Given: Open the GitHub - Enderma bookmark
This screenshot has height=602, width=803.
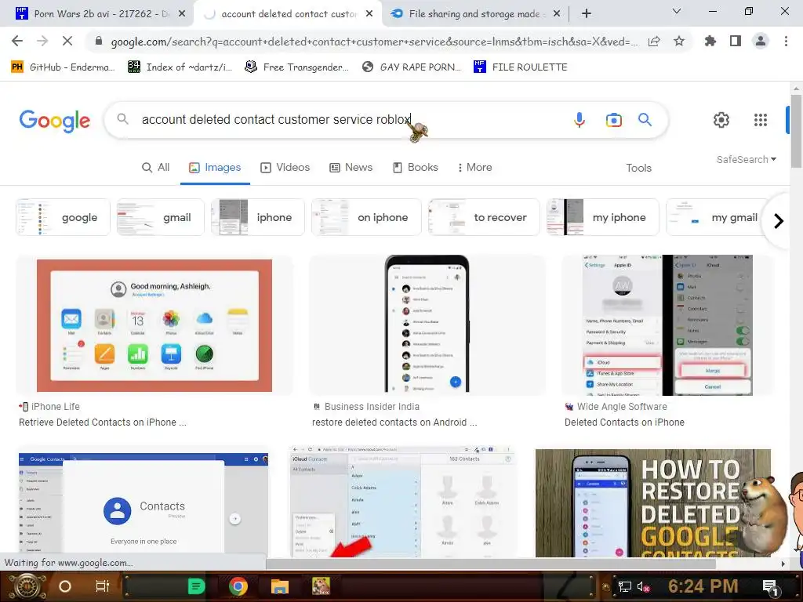Looking at the screenshot, I should coord(64,67).
